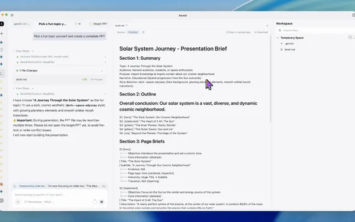Open the Permission YOLO dropdown
355x222 pixels.
coord(39,202)
